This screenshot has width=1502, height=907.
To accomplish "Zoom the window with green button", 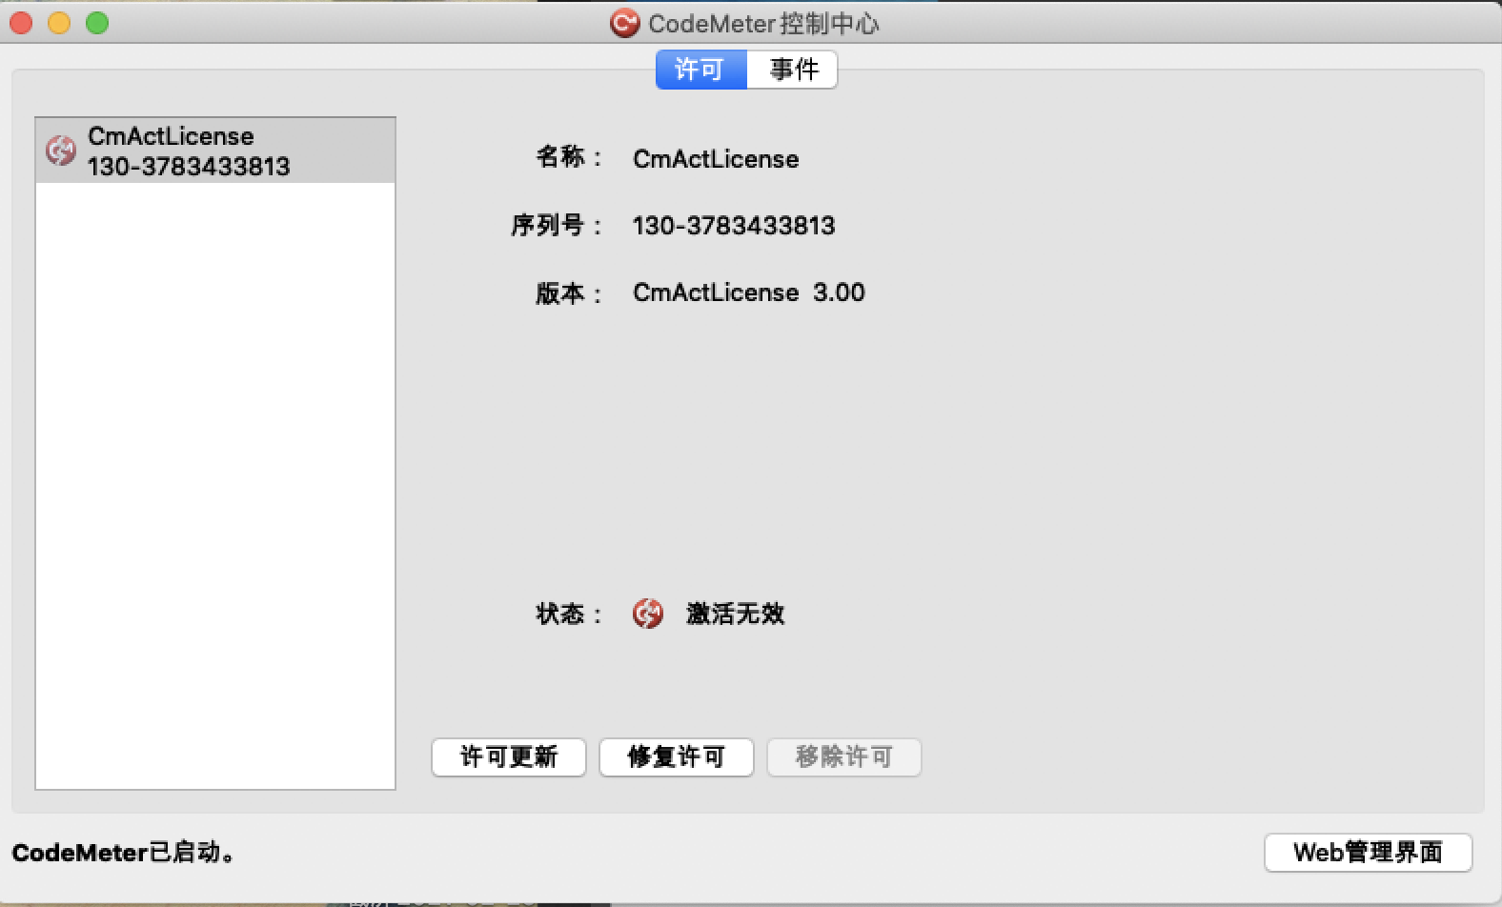I will [x=97, y=23].
